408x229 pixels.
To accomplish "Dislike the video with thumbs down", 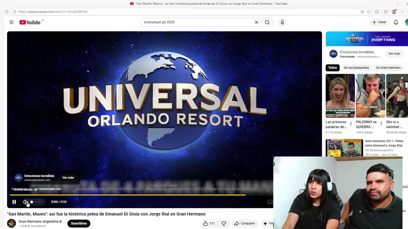I will coord(224,224).
